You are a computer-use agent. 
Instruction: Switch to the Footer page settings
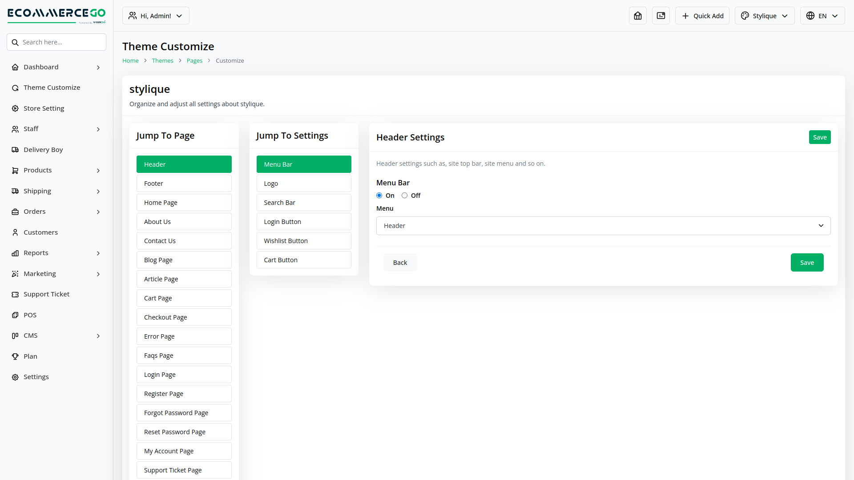point(184,183)
